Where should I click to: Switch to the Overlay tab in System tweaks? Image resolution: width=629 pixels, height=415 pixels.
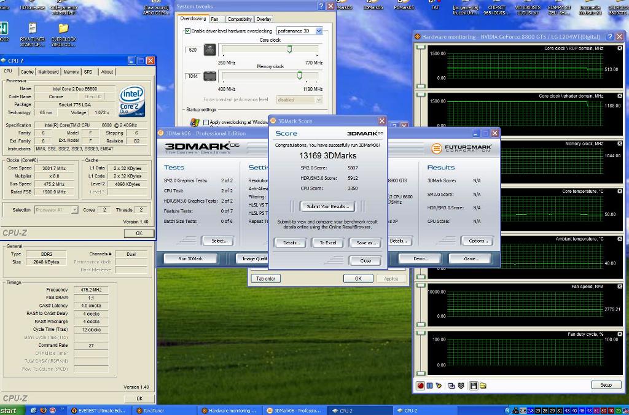(264, 19)
